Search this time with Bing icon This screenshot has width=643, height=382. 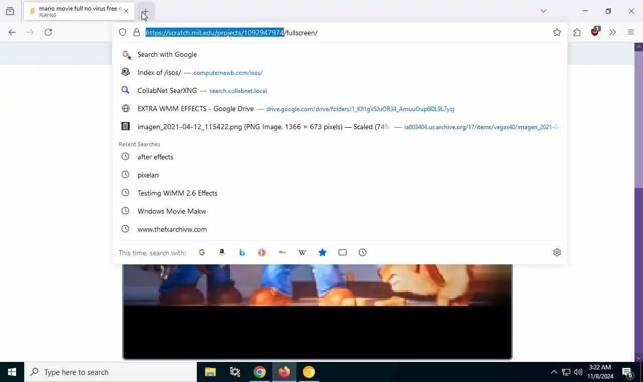pos(242,252)
